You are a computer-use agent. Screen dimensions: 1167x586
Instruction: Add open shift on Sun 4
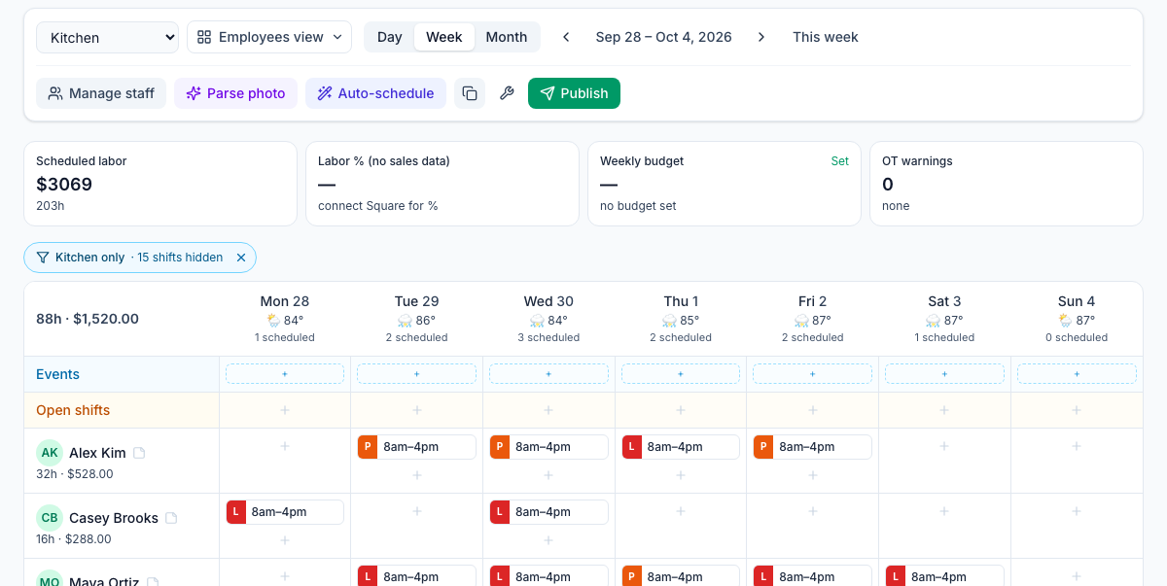pyautogui.click(x=1077, y=410)
